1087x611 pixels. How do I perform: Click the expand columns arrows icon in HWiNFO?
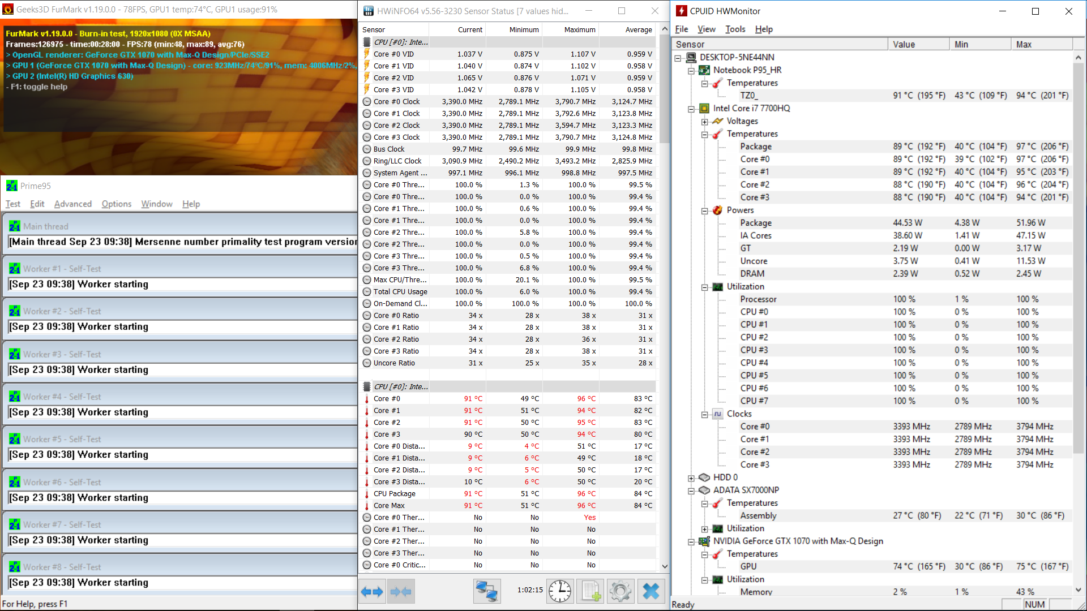pyautogui.click(x=373, y=592)
